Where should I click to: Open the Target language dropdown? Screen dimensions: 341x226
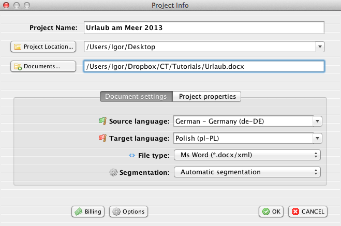coord(317,138)
